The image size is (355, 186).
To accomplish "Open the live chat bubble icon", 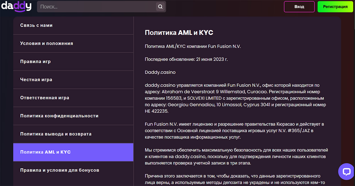I will (346, 172).
